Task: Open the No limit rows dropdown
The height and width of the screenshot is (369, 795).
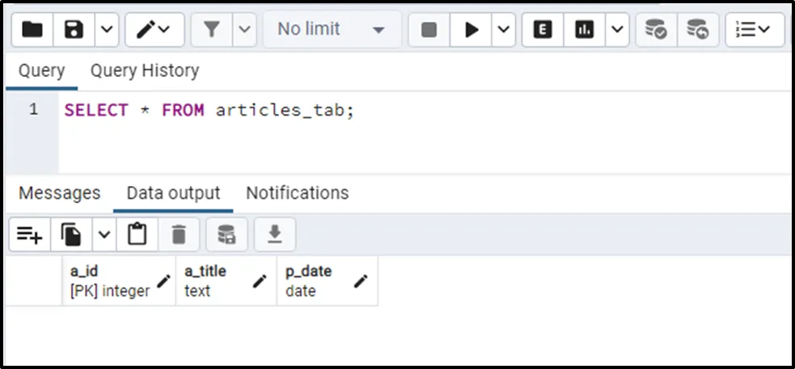Action: pyautogui.click(x=332, y=30)
